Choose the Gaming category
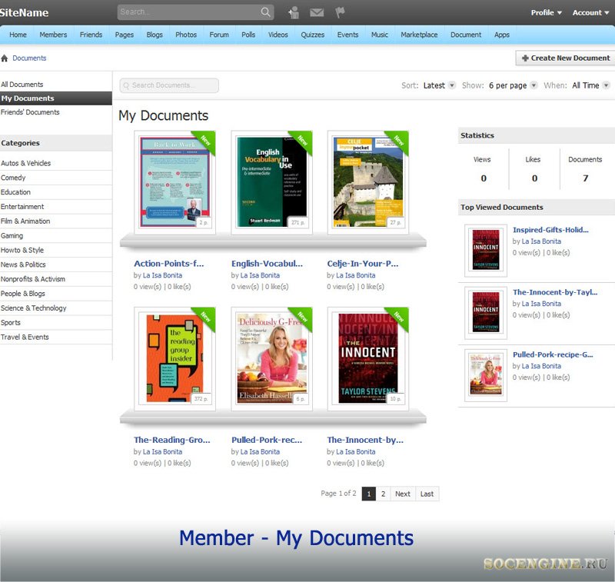 click(x=12, y=236)
